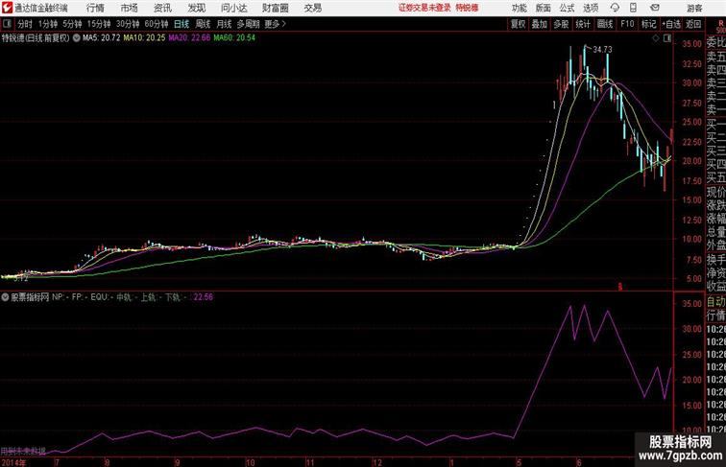Open the 版面 menu

[544, 8]
